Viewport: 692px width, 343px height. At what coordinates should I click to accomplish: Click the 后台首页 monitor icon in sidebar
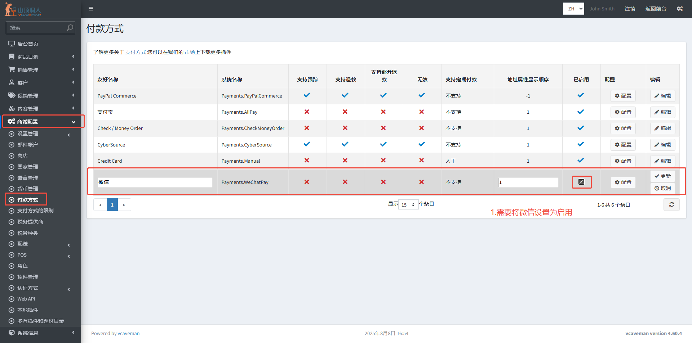click(x=12, y=44)
